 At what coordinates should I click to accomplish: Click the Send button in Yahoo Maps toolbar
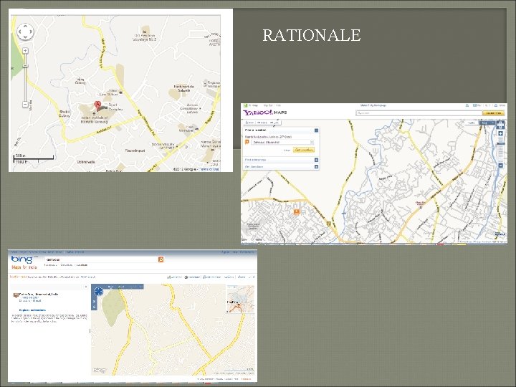262,123
